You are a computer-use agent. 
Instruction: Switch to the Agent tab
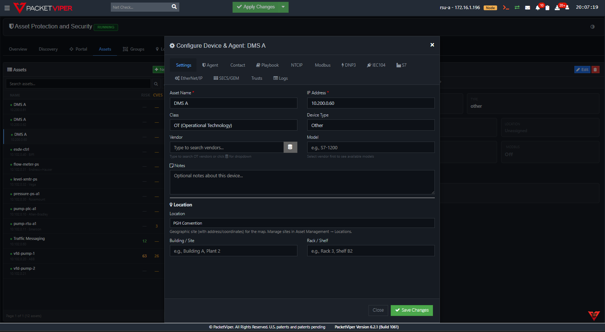[x=210, y=65]
